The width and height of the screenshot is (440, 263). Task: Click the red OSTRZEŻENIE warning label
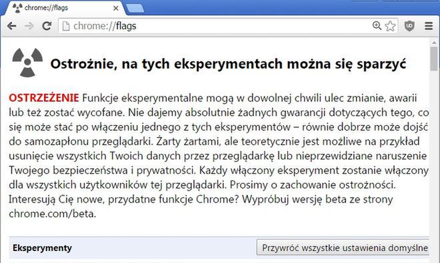point(44,98)
